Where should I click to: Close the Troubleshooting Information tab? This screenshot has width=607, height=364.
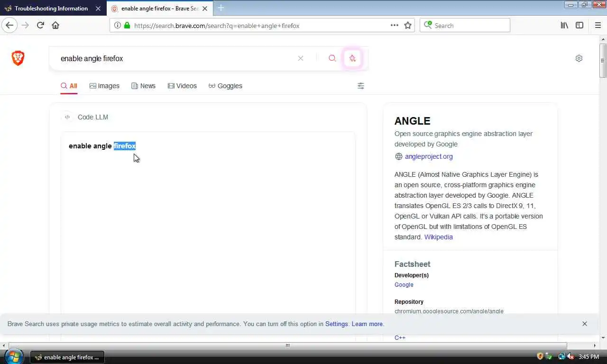[98, 9]
